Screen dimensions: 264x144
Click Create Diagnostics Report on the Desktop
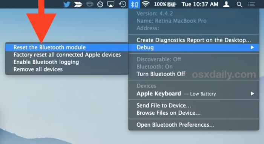194,40
